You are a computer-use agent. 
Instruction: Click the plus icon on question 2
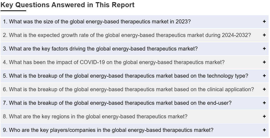coord(264,35)
